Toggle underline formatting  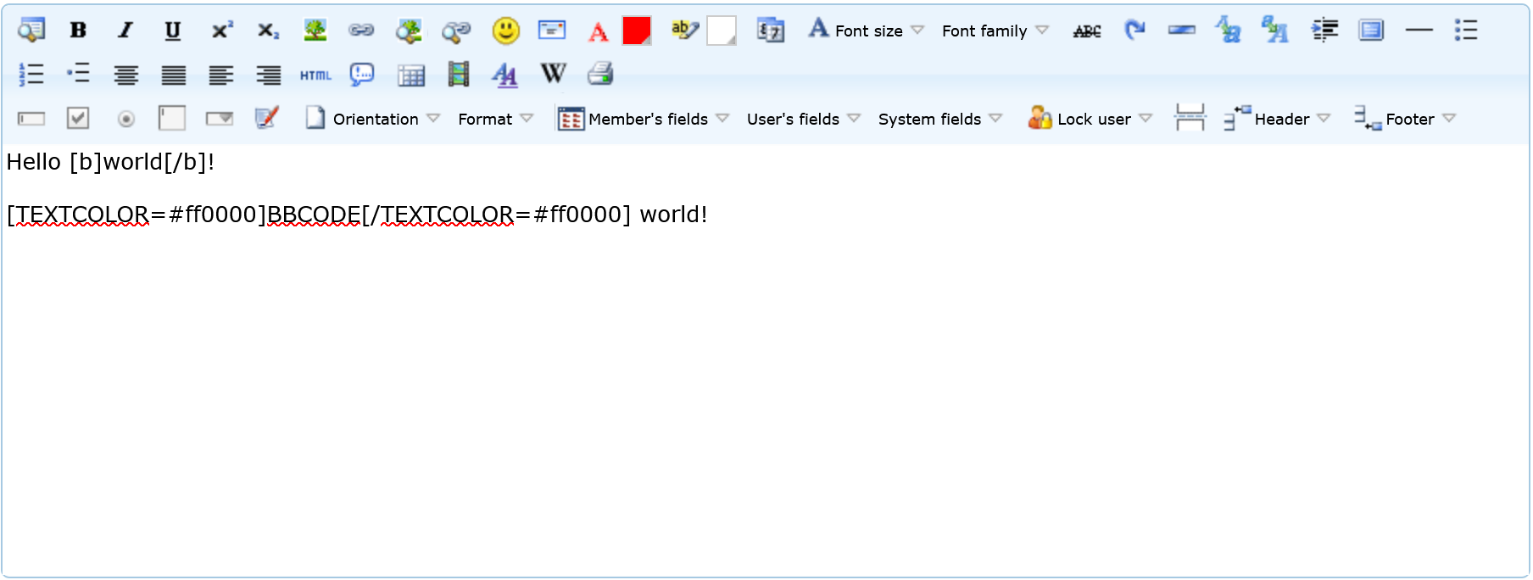[x=173, y=31]
